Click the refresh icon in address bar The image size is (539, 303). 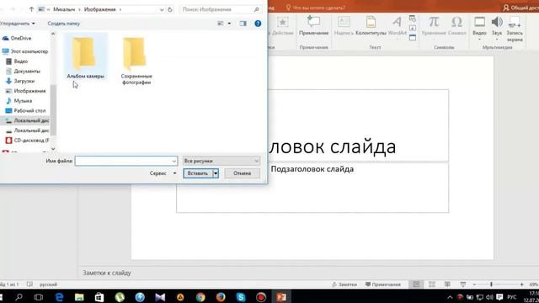[x=170, y=9]
